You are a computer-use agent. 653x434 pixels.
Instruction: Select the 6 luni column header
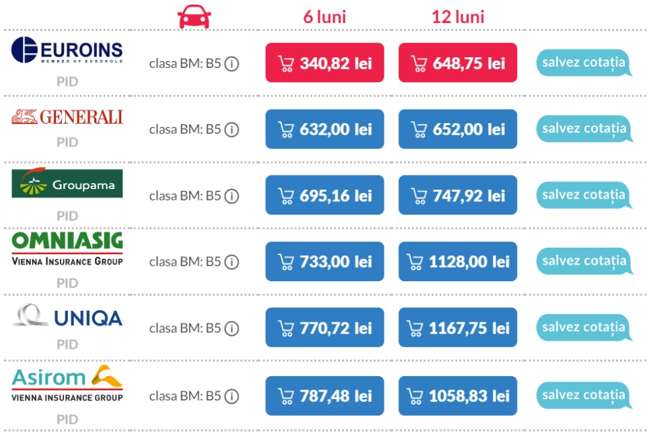point(324,17)
